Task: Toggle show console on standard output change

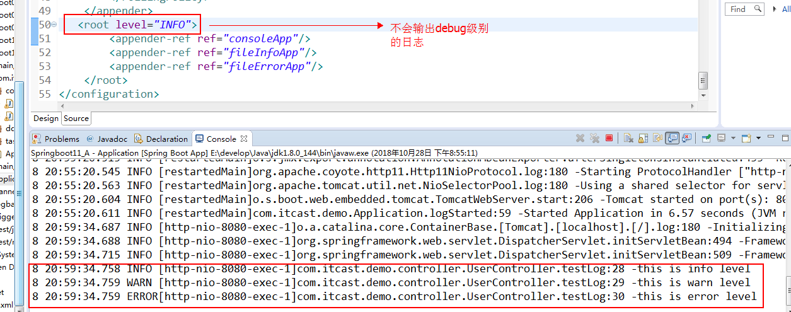Action: point(672,138)
